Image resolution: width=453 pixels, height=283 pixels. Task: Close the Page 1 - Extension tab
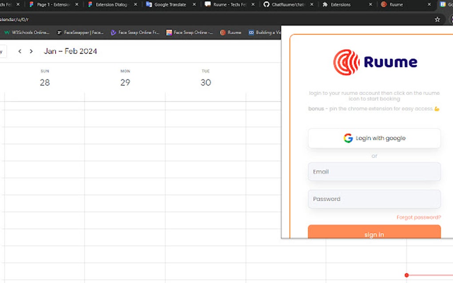[x=76, y=4]
